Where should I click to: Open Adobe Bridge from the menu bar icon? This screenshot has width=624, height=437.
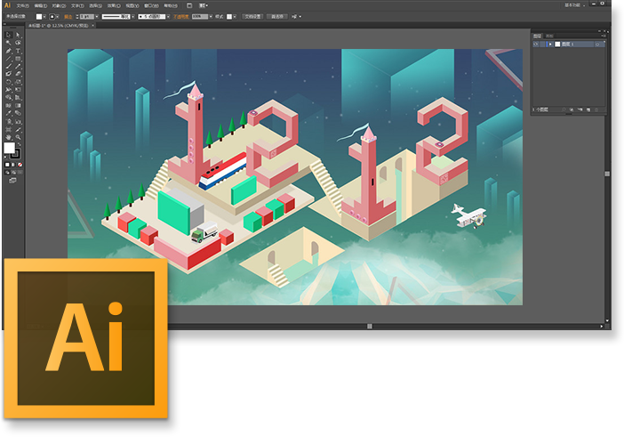click(x=189, y=5)
